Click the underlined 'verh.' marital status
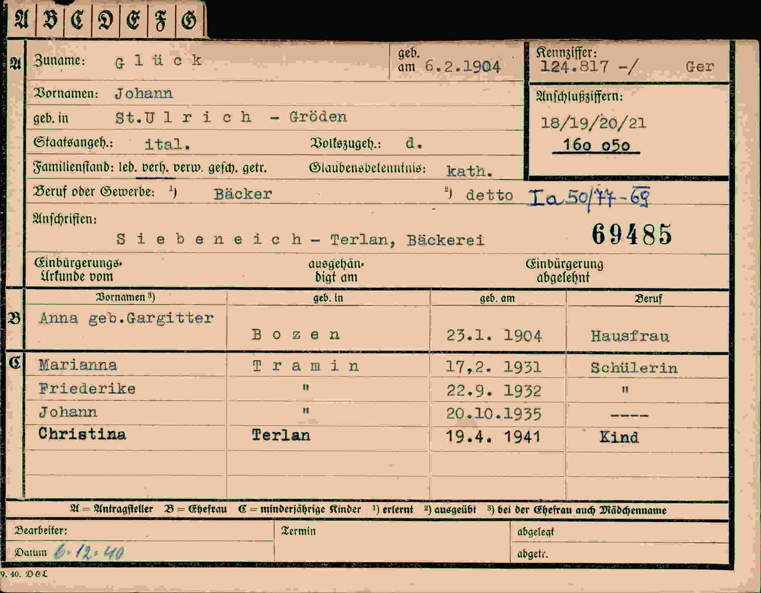This screenshot has width=761, height=593. point(155,168)
